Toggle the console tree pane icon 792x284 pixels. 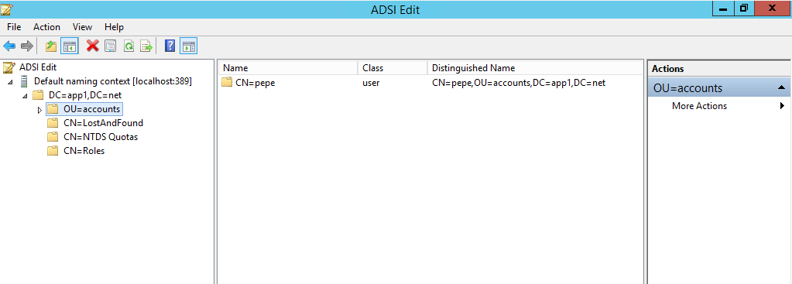[69, 46]
